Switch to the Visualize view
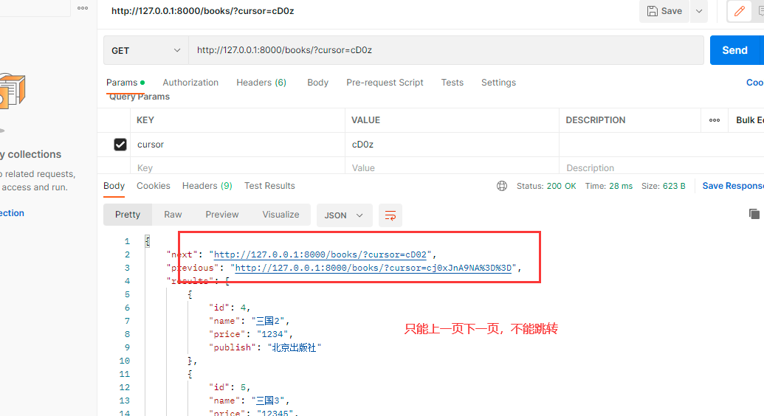 281,215
